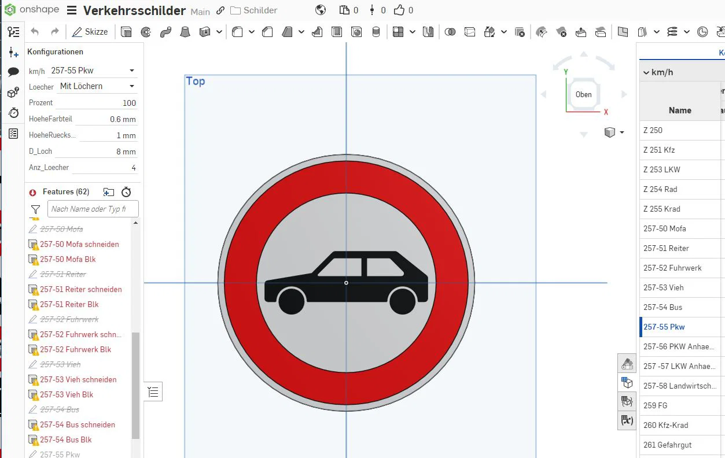725x458 pixels.
Task: Select the Loft tool in toolbar
Action: (x=185, y=32)
